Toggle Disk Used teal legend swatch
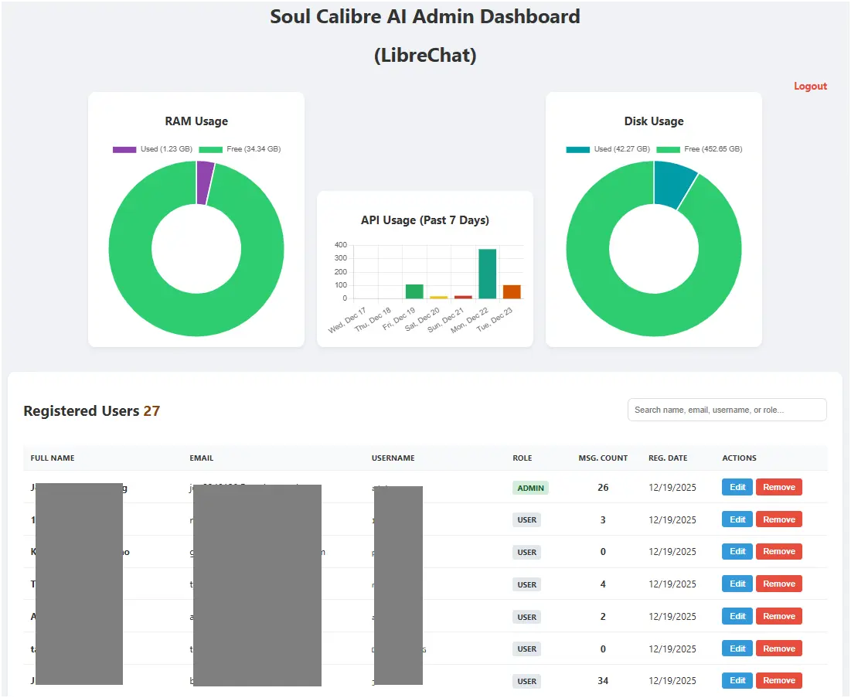Viewport: 851px width, 698px height. click(577, 149)
